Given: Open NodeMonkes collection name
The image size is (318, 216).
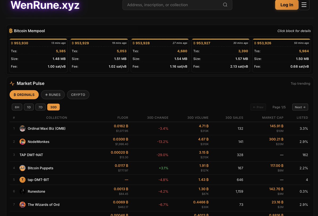Looking at the screenshot, I should [38, 142].
